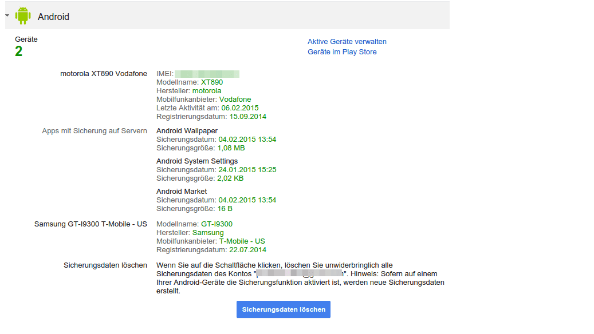This screenshot has width=594, height=334.
Task: Click Apps mit Sicherung auf Servern label
Action: (x=95, y=131)
